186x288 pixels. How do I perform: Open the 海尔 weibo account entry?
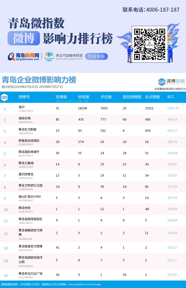click(22, 107)
